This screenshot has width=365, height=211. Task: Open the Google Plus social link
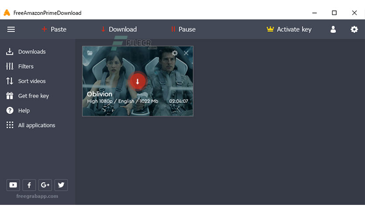click(45, 185)
